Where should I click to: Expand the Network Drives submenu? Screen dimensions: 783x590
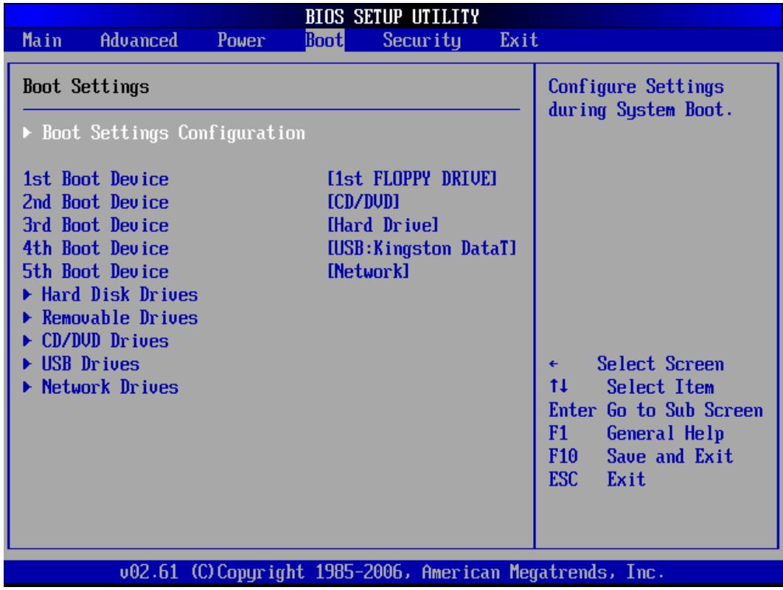101,387
